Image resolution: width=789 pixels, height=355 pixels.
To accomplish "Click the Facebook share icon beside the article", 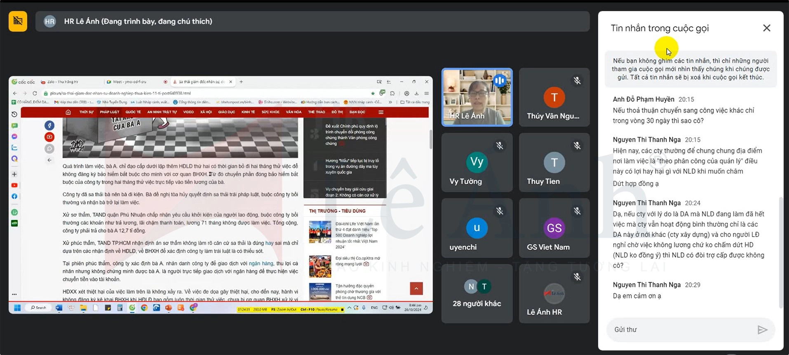I will point(49,125).
